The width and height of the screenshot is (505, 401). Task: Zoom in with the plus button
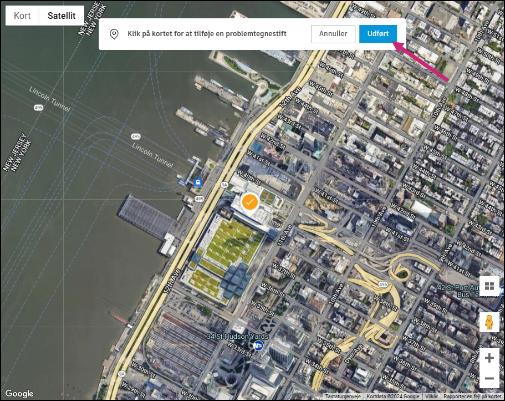pos(489,358)
